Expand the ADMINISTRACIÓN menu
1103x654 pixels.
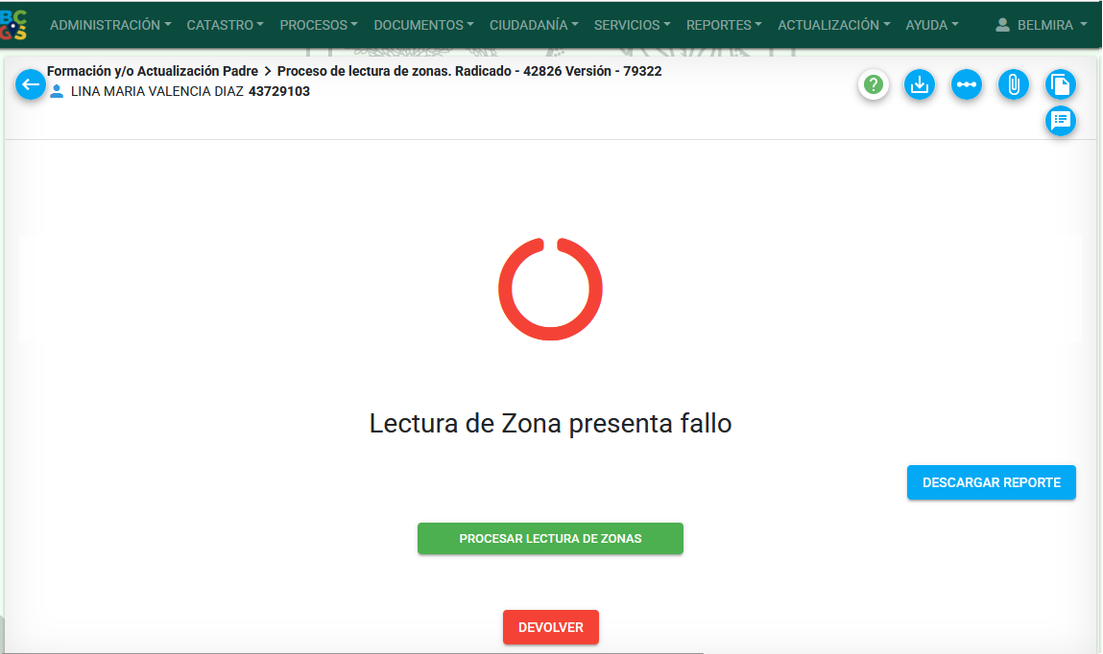point(110,25)
